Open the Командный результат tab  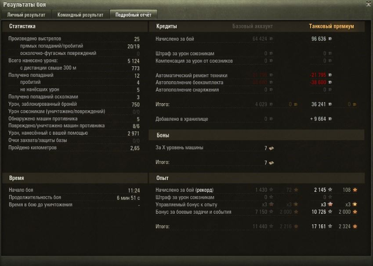[x=80, y=15]
